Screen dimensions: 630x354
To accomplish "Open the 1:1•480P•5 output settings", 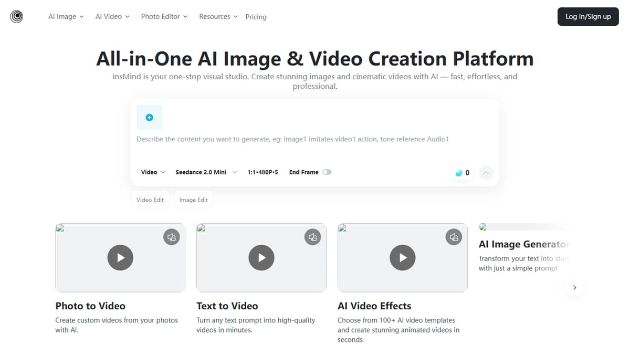I will pyautogui.click(x=262, y=172).
